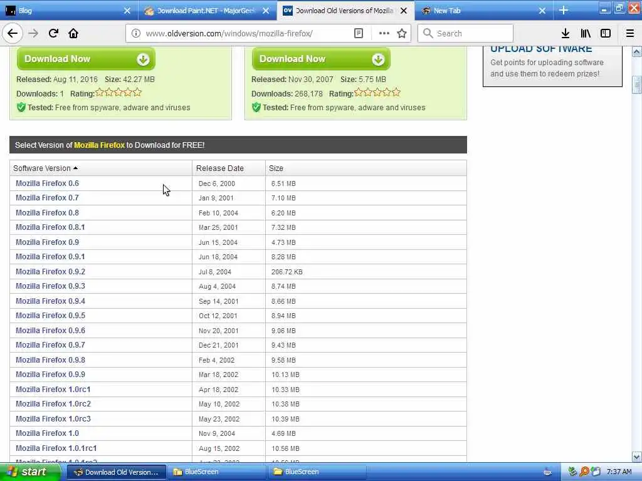
Task: Rate the 5.75 MB release with stars
Action: [377, 93]
